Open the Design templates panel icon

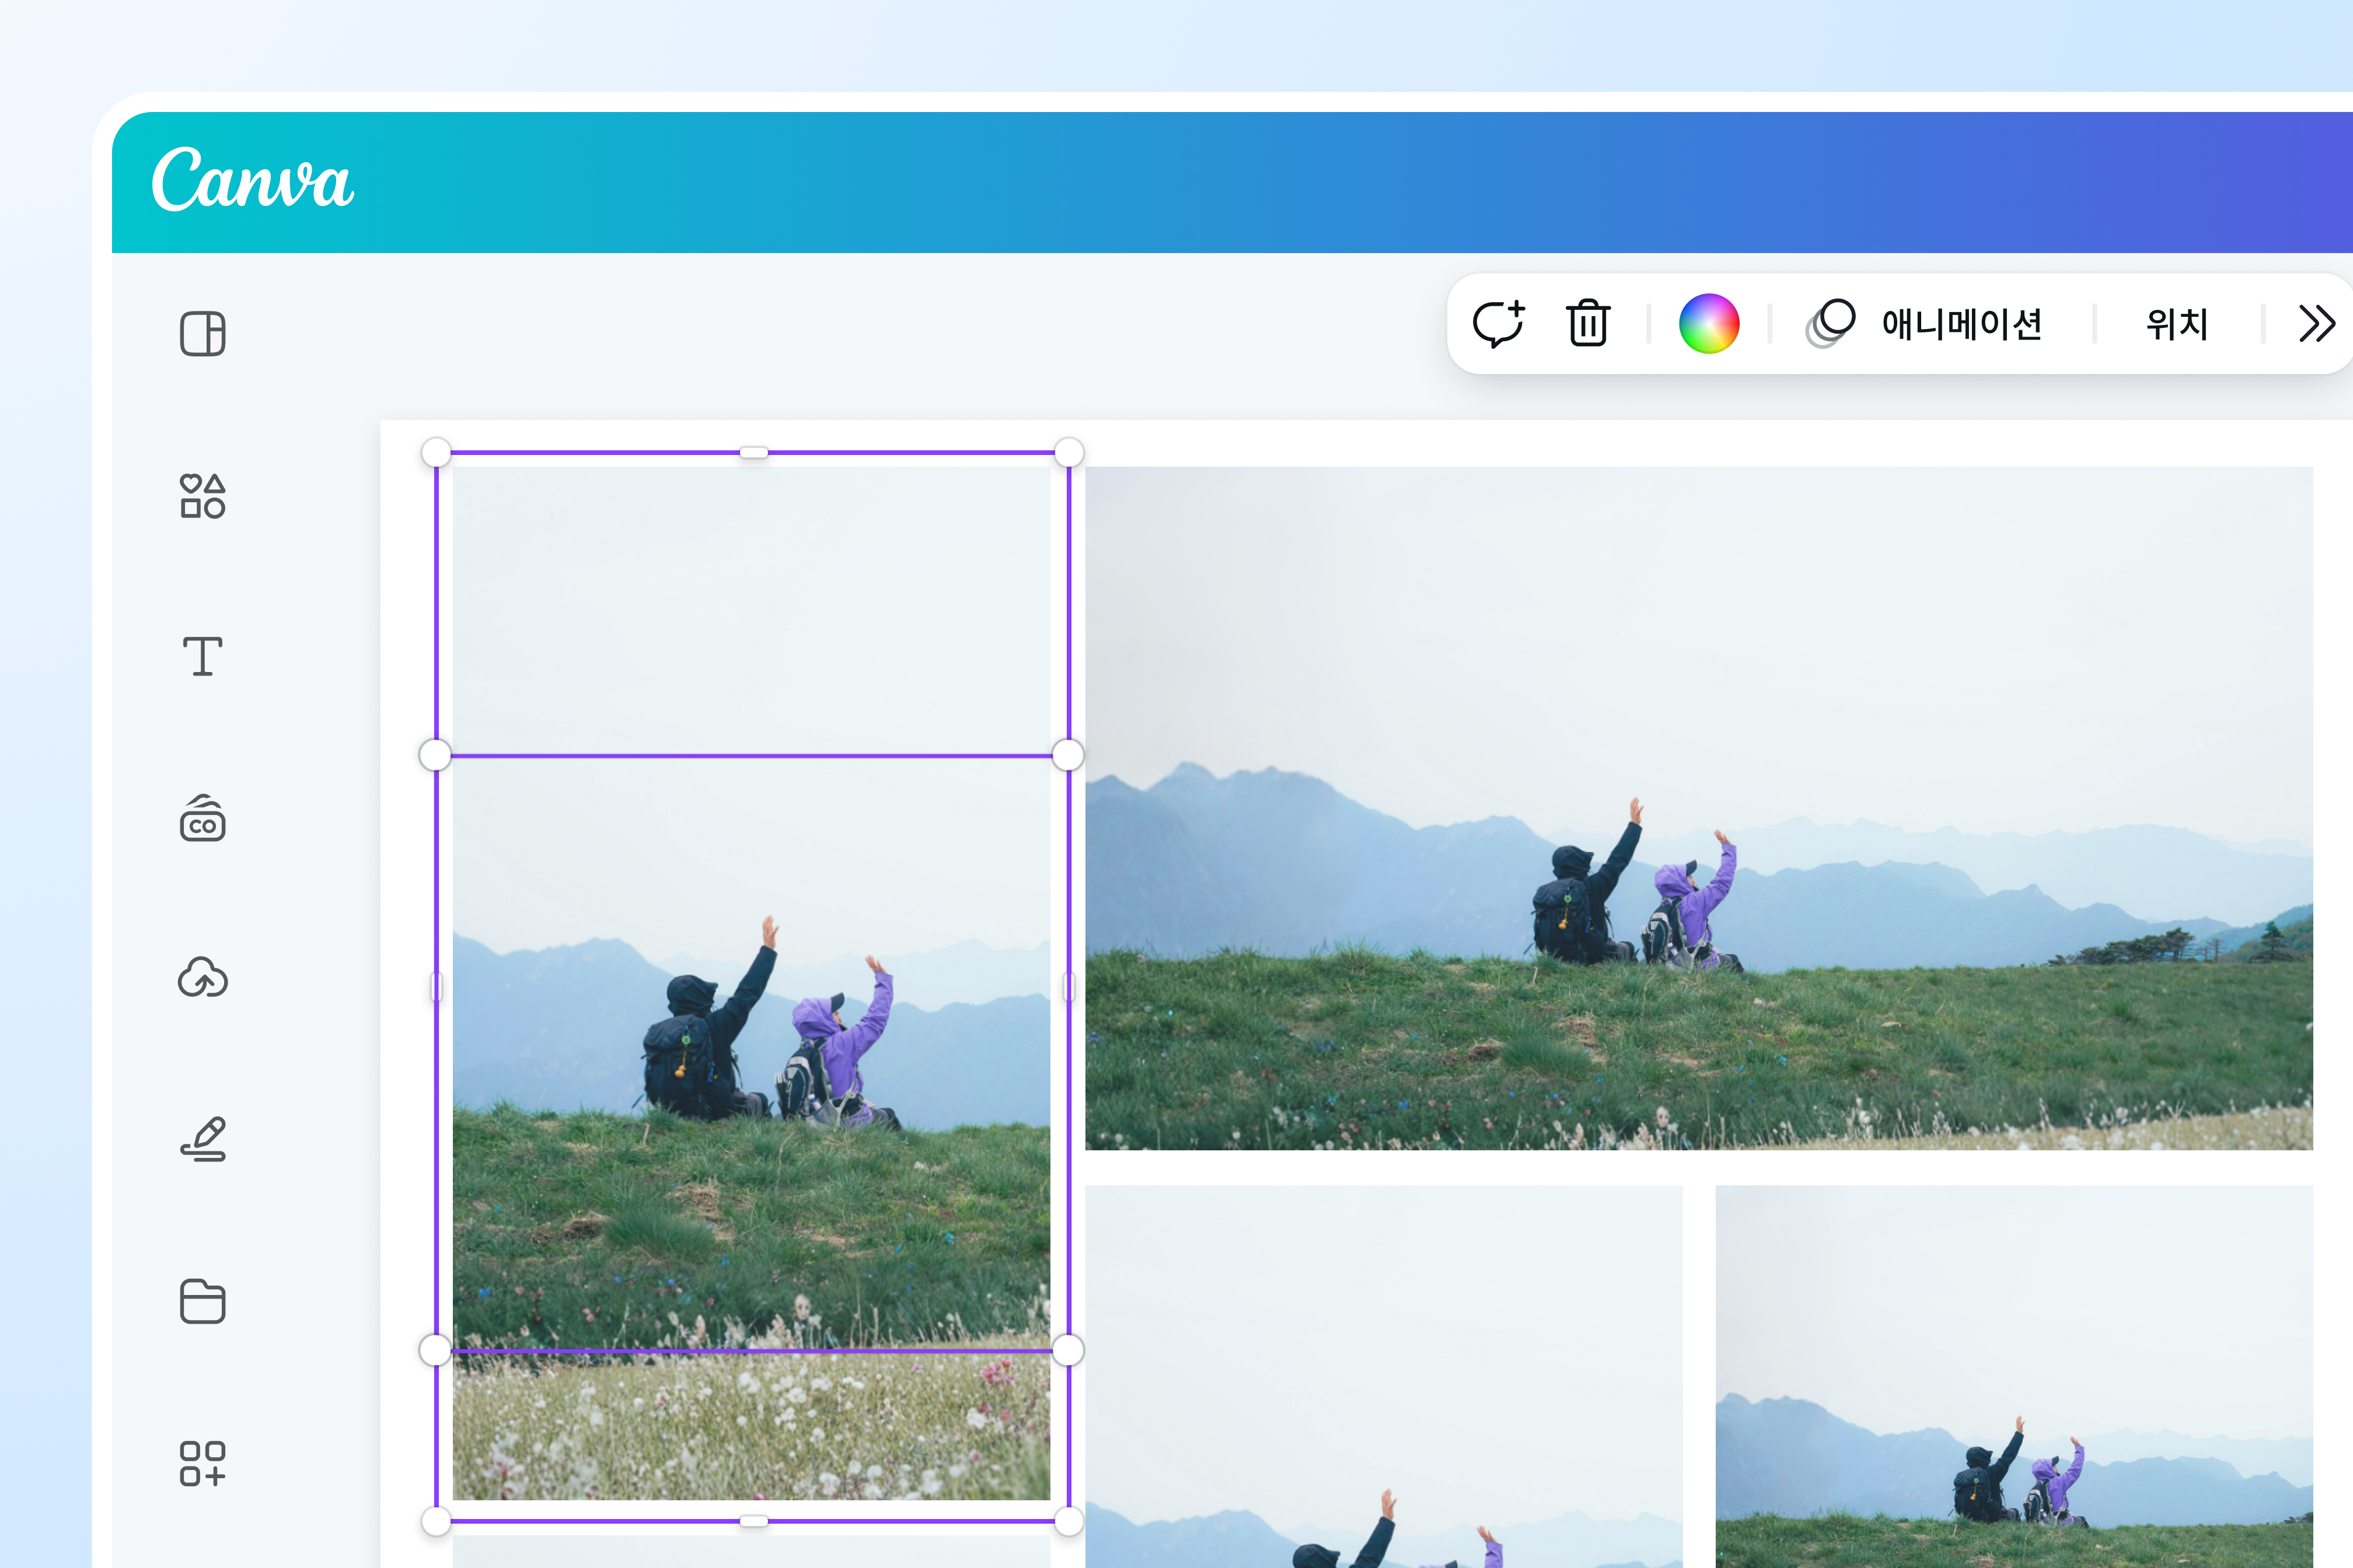tap(202, 334)
